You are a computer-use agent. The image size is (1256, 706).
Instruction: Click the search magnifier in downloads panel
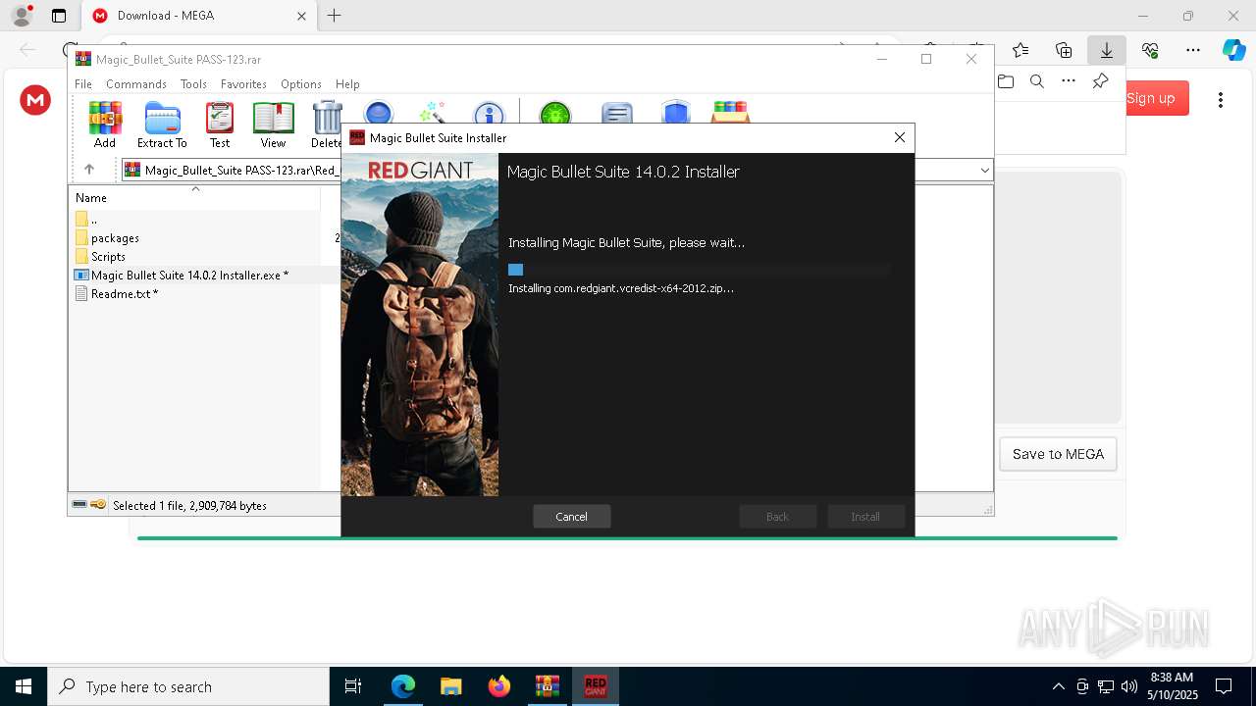pos(1037,81)
